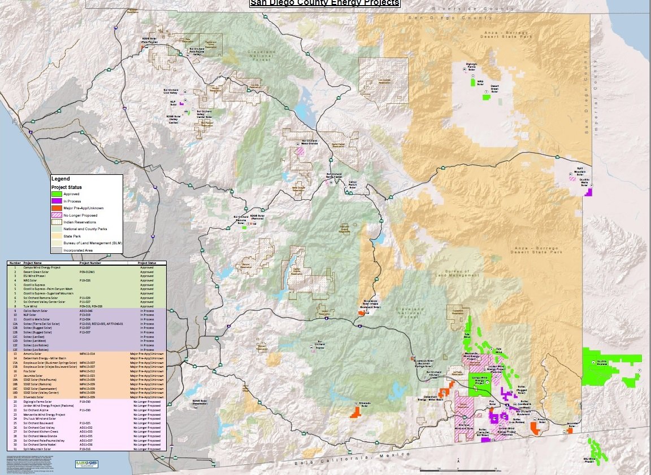Click the hatched No Longer Proposed swatch
The image size is (651, 475).
pyautogui.click(x=57, y=215)
